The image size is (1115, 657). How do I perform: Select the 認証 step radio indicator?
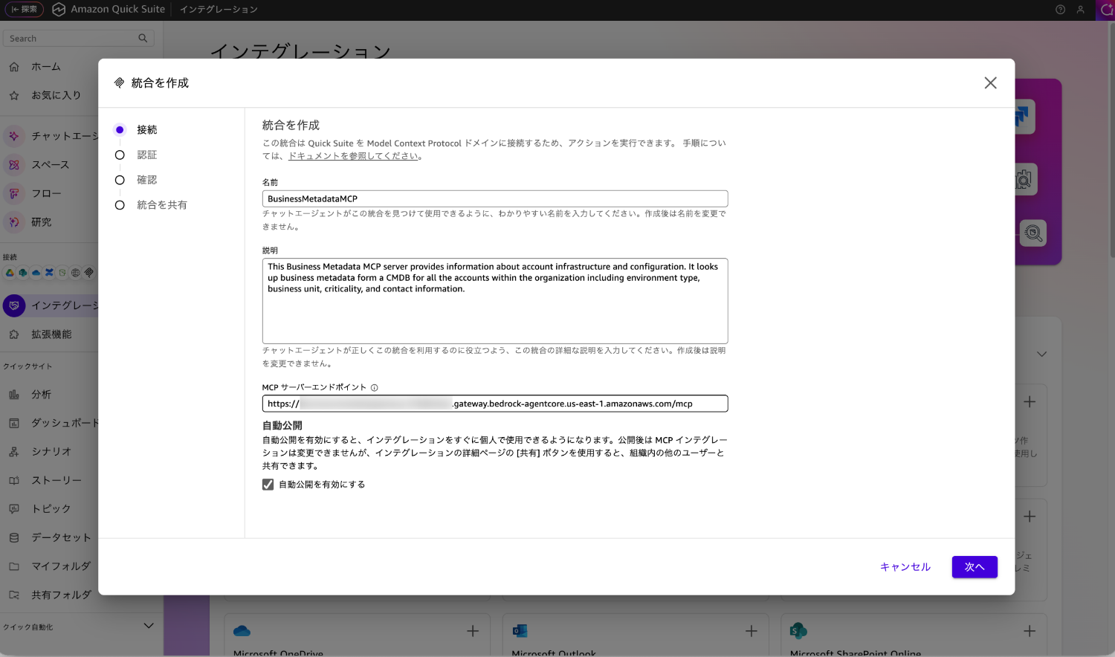(x=120, y=155)
